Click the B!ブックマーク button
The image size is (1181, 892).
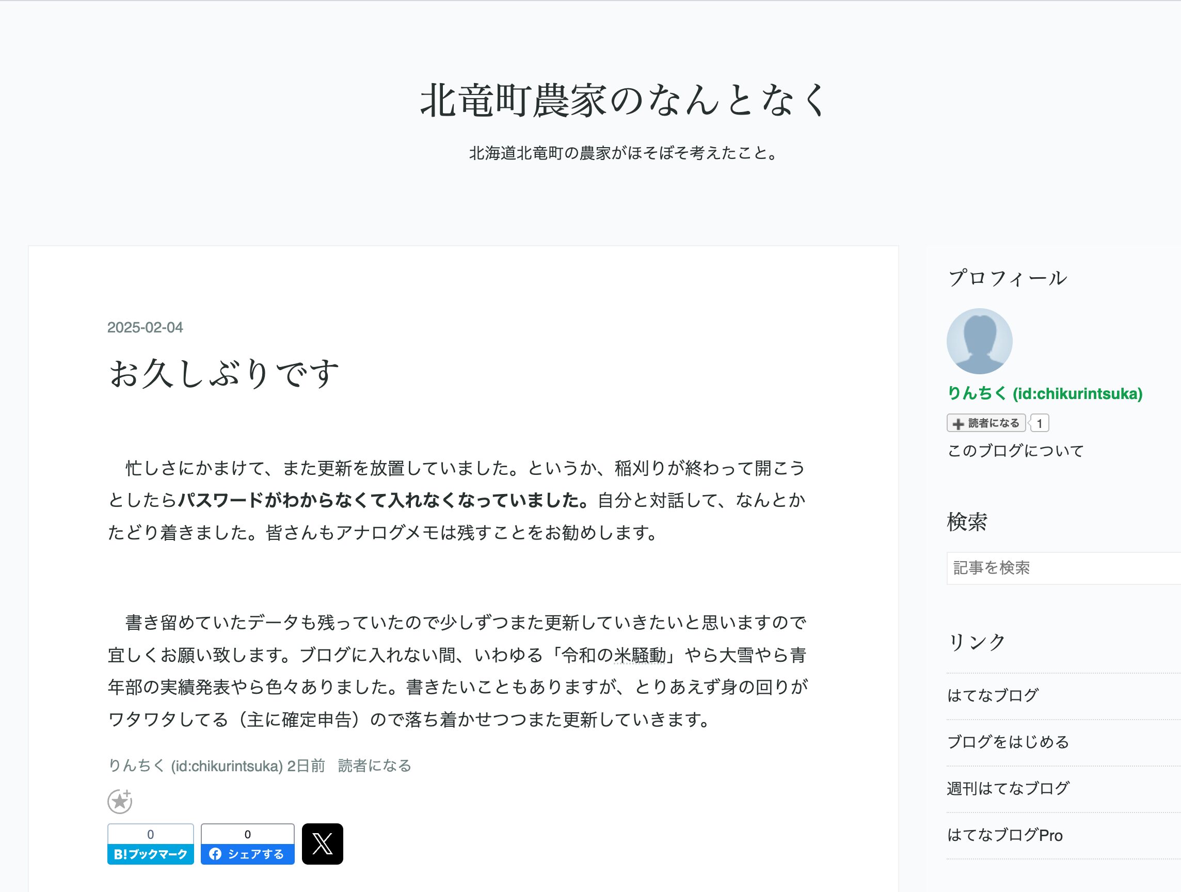click(151, 854)
